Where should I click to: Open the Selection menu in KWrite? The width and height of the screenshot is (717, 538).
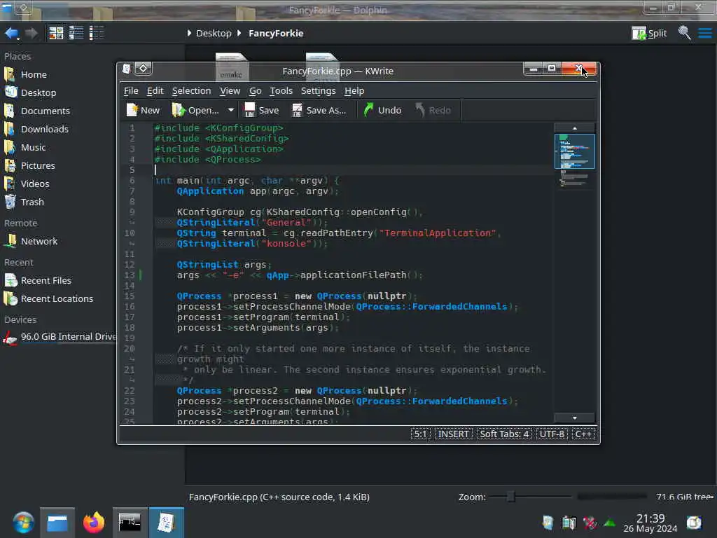pyautogui.click(x=192, y=90)
